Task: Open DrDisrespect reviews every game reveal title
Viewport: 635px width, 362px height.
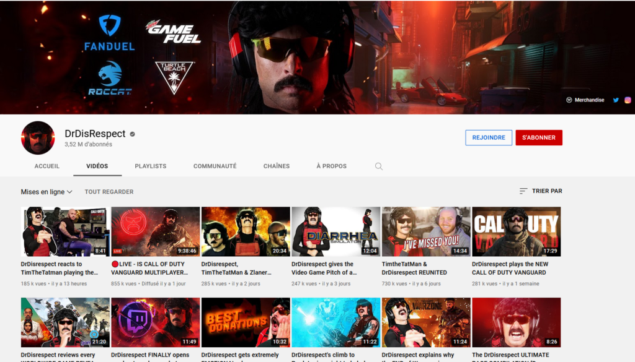Action: pyautogui.click(x=58, y=356)
